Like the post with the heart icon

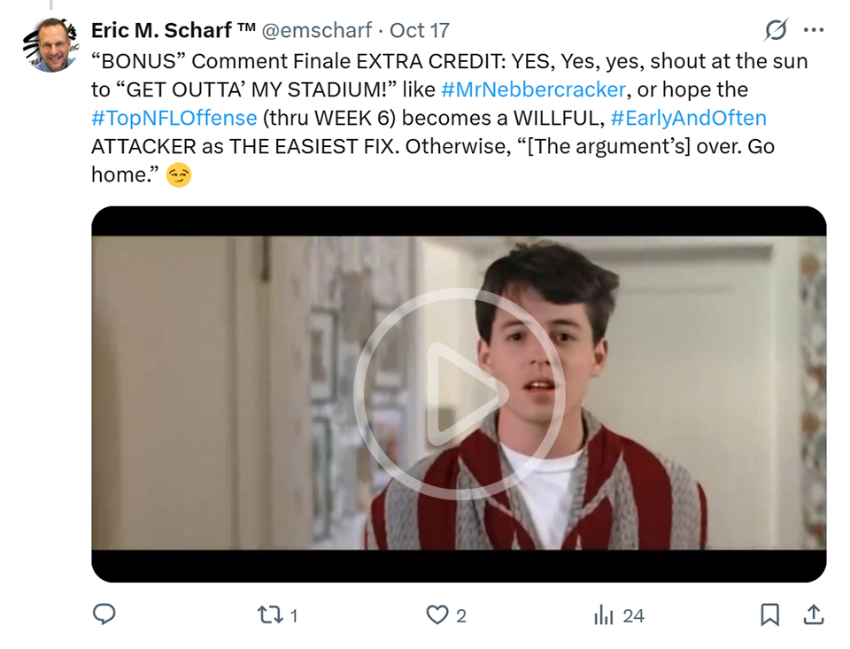click(x=437, y=614)
